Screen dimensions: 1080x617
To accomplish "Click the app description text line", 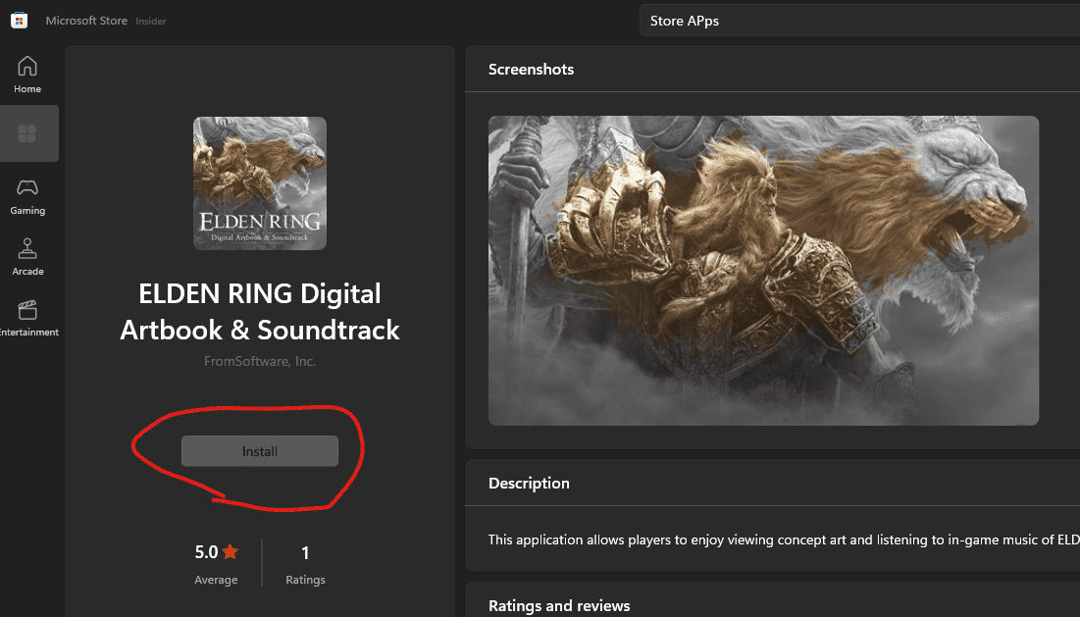I will (784, 540).
